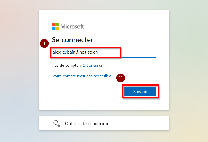The image size is (208, 142).
Task: Click the yellow square of the Microsoft logo
Action: [x=57, y=28]
